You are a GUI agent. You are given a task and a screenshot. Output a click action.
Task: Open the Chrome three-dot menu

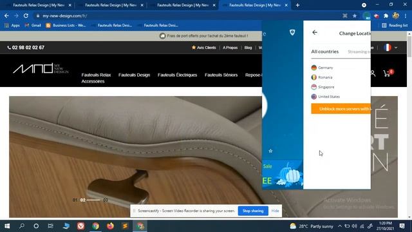click(406, 15)
